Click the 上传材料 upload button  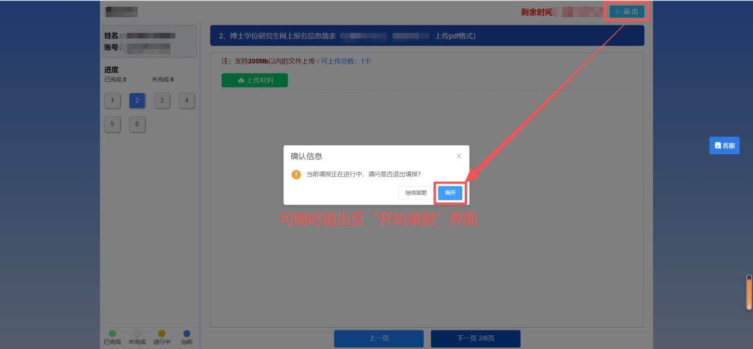pyautogui.click(x=254, y=80)
